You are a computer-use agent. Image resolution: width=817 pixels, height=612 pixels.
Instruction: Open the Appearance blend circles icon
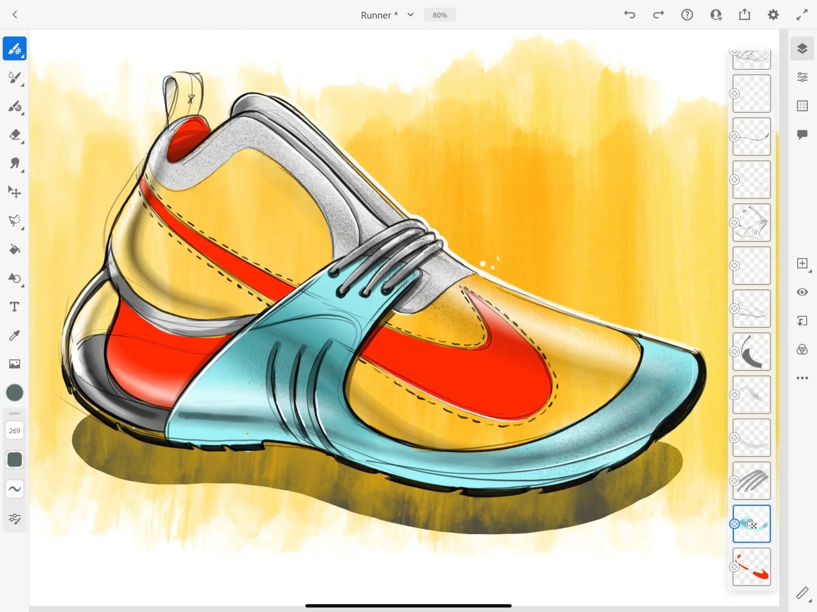(802, 350)
